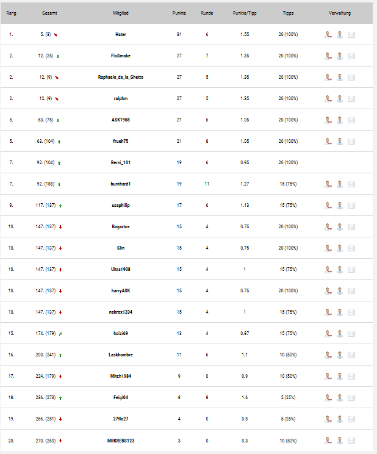Select the Tipps column header
377x454 pixels.
tap(288, 13)
